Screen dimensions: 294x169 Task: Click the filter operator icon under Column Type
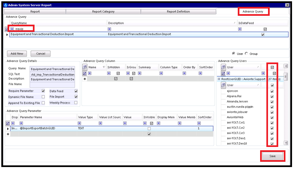point(162,73)
